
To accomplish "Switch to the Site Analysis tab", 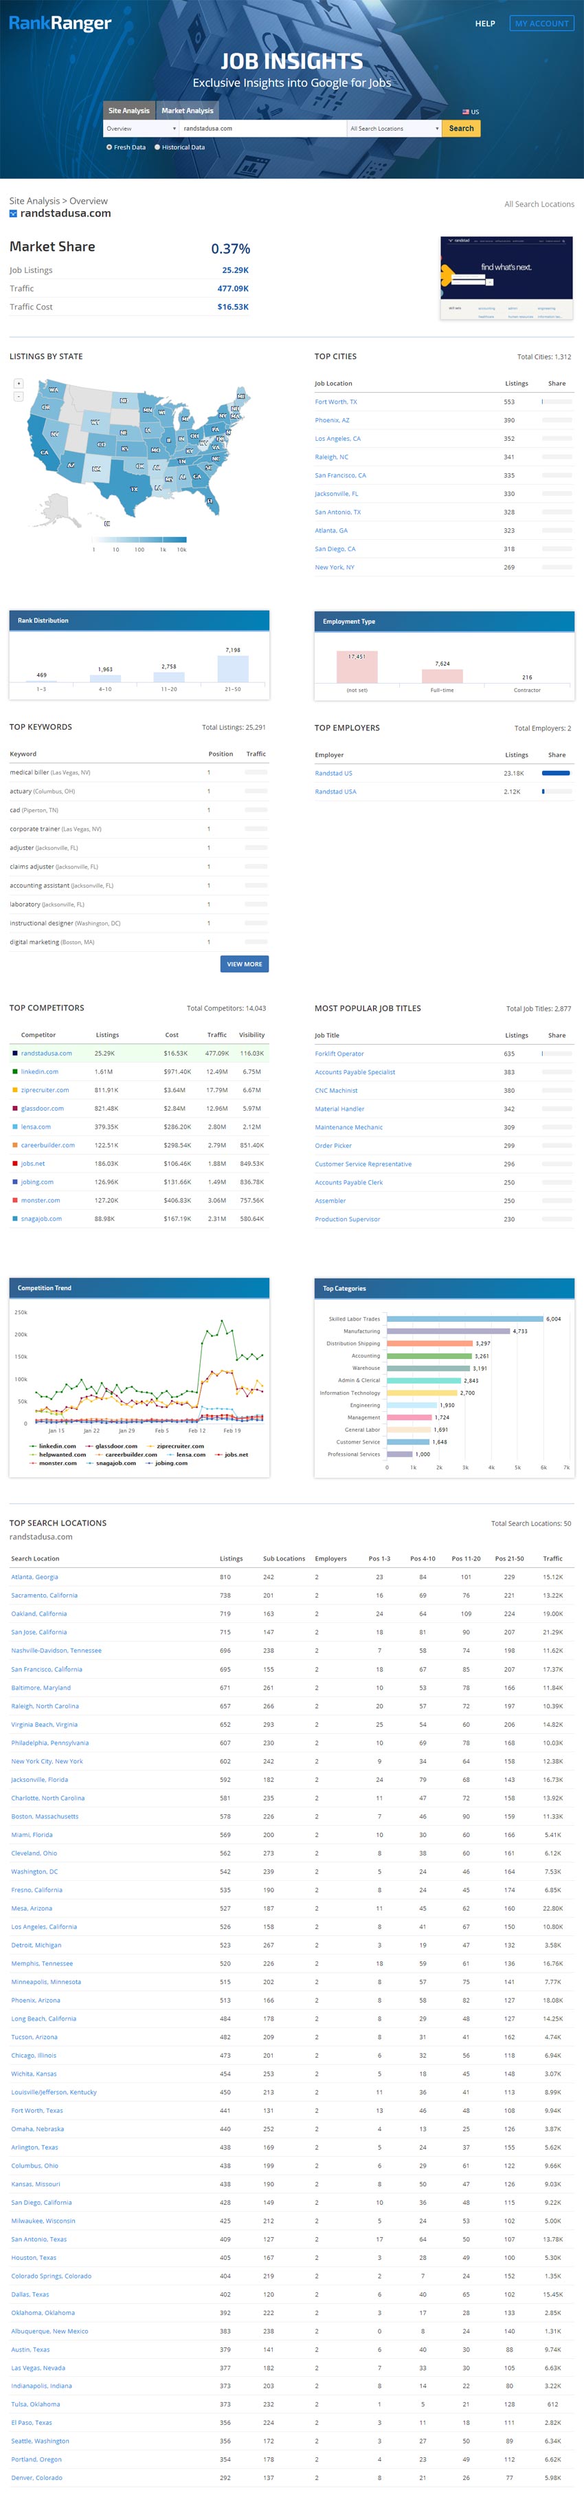I will tap(129, 111).
